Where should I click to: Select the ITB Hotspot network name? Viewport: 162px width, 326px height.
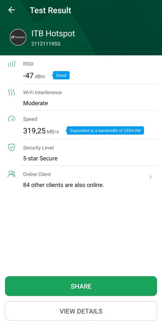[53, 33]
